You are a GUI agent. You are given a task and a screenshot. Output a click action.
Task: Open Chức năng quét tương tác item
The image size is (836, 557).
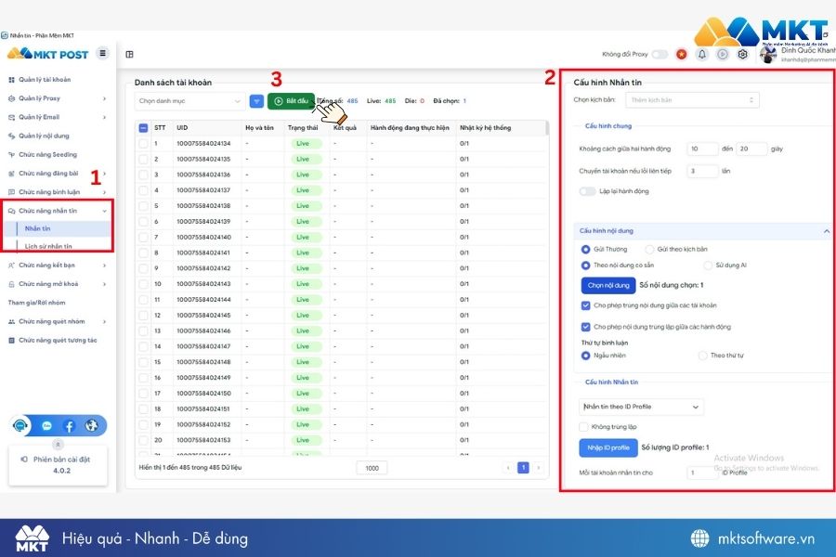click(57, 341)
